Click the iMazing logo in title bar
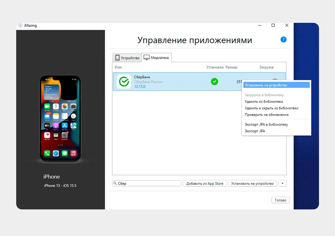The image size is (335, 236). tap(20, 25)
